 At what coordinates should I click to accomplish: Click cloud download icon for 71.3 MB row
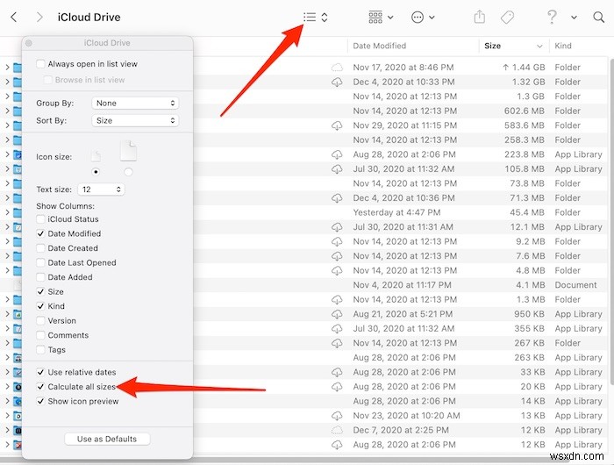pyautogui.click(x=337, y=197)
